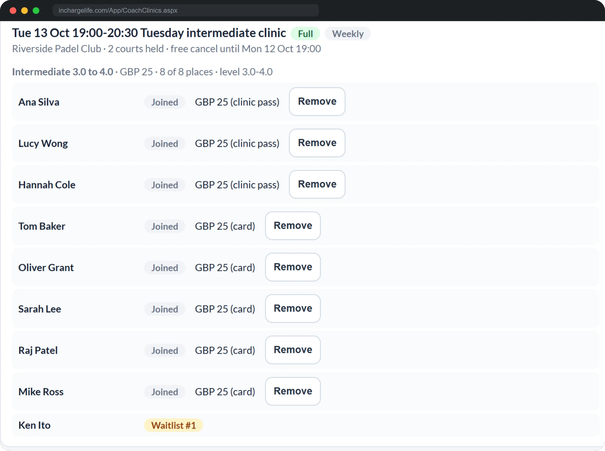Viewport: 605px width, 451px height.
Task: Remove Tom Baker from the clinic
Action: pyautogui.click(x=293, y=226)
